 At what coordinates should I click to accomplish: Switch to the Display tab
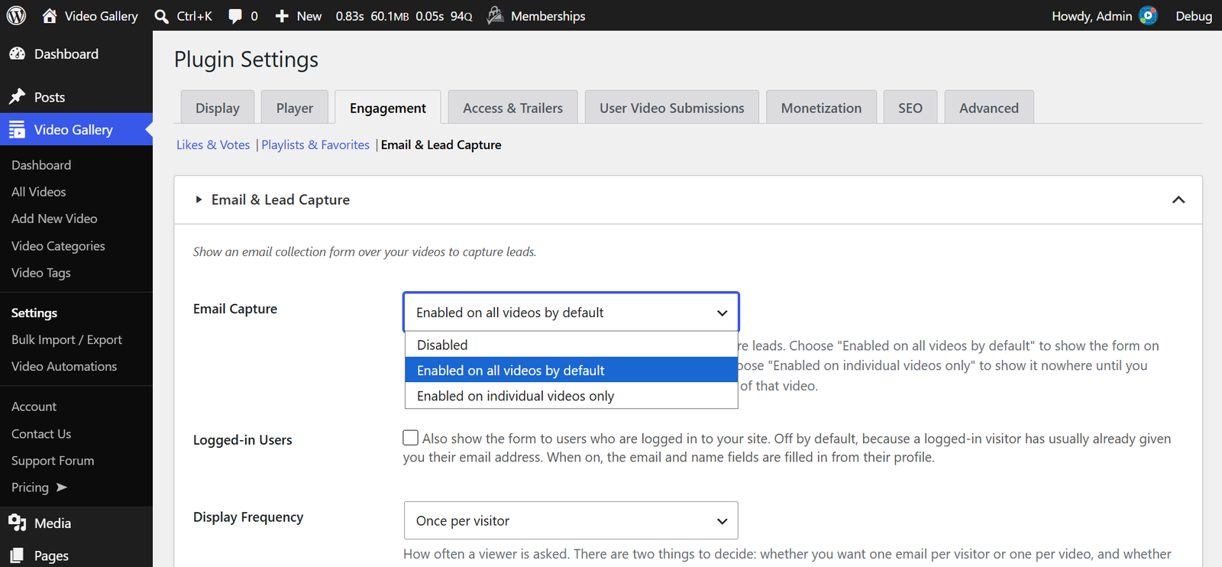pos(218,108)
